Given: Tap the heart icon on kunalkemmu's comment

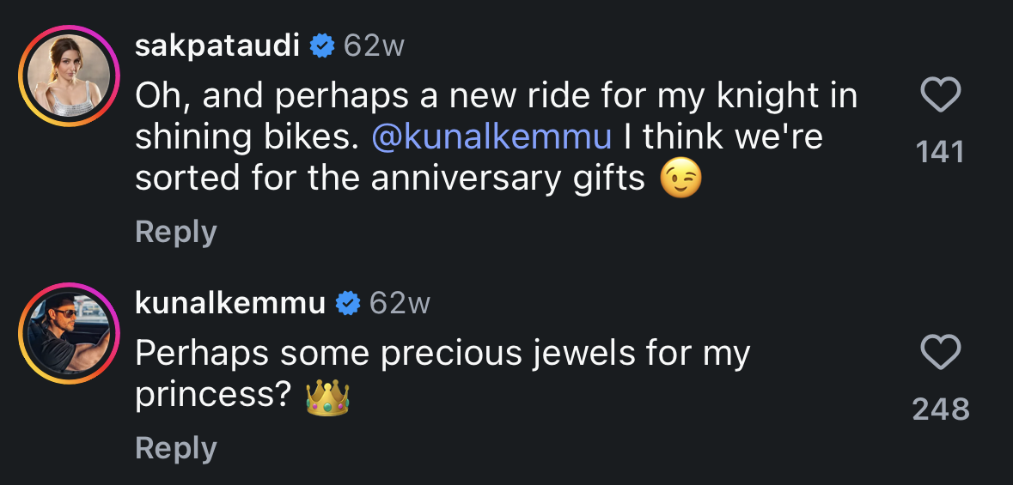Looking at the screenshot, I should [940, 353].
